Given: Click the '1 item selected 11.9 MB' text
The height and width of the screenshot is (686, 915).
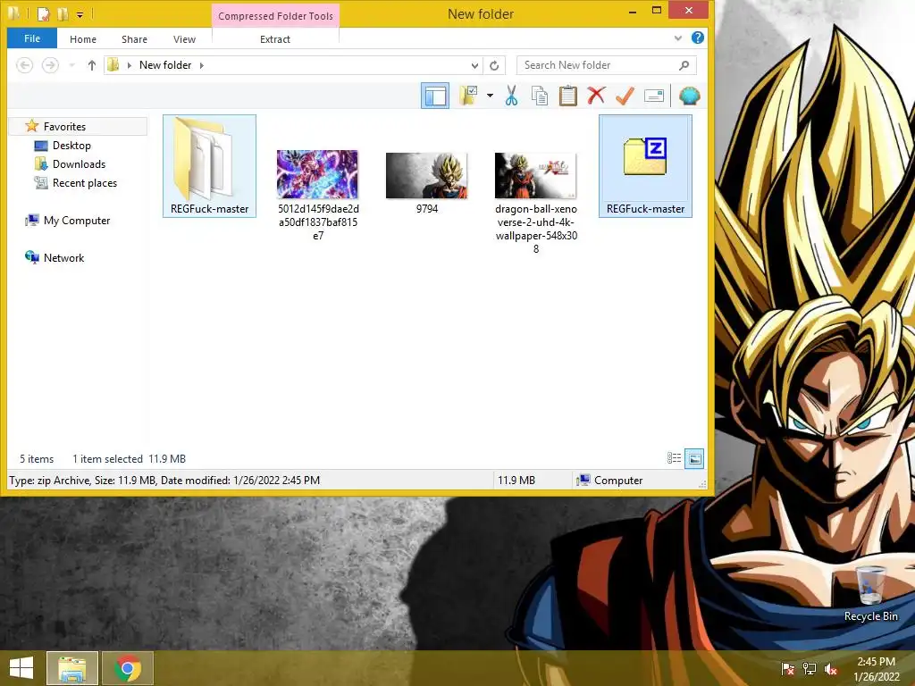Looking at the screenshot, I should (129, 459).
